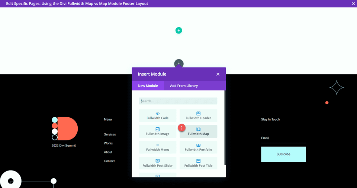
Task: Insert the Fullwidth Post Slider module
Action: (158, 163)
